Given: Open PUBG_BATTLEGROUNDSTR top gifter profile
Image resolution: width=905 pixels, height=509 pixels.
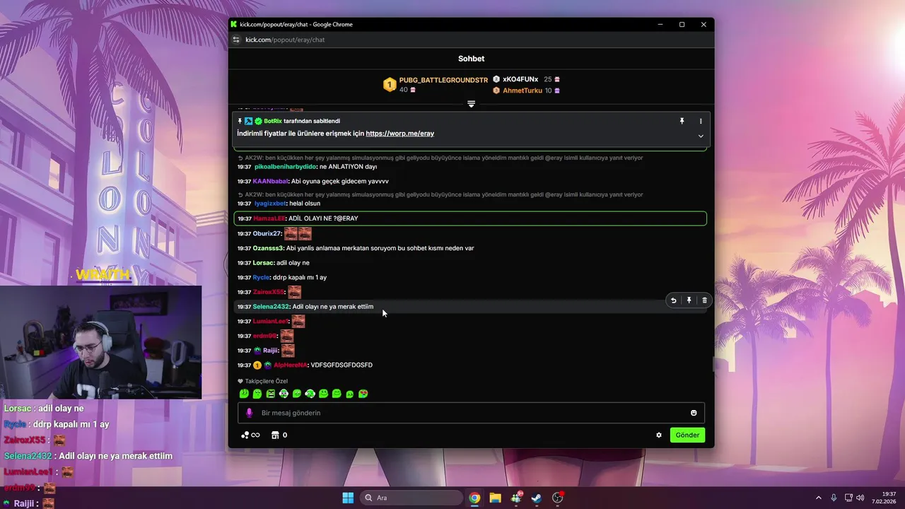Looking at the screenshot, I should coord(443,81).
